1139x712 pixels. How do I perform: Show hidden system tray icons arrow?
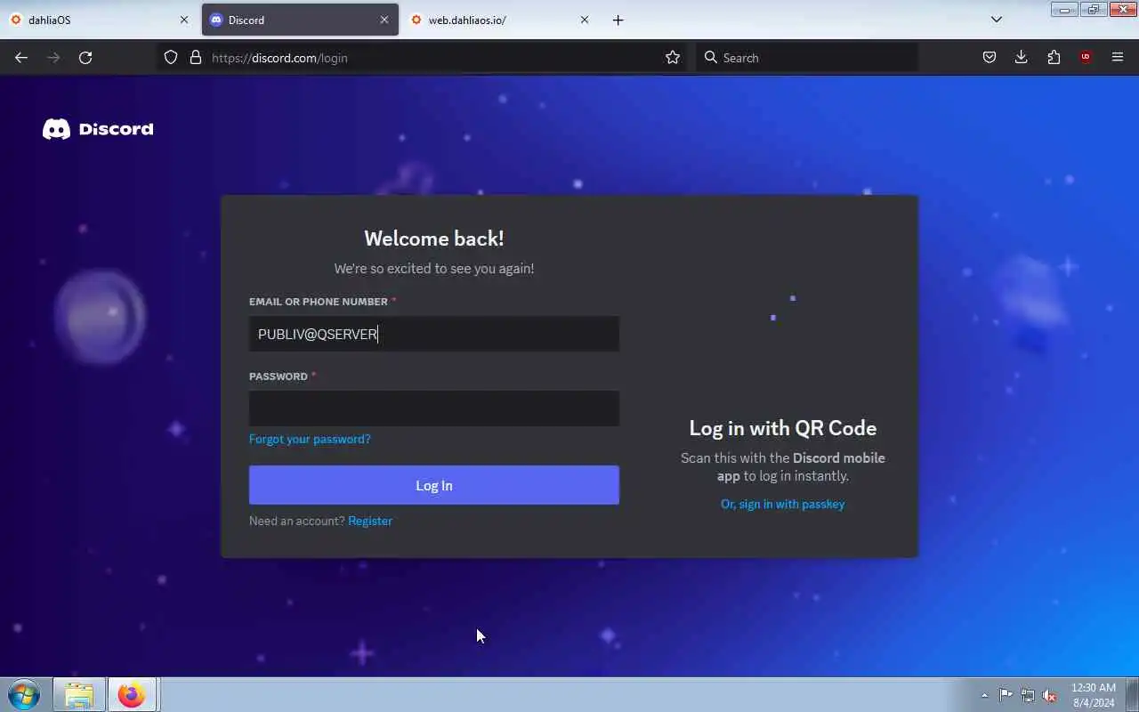pyautogui.click(x=984, y=695)
